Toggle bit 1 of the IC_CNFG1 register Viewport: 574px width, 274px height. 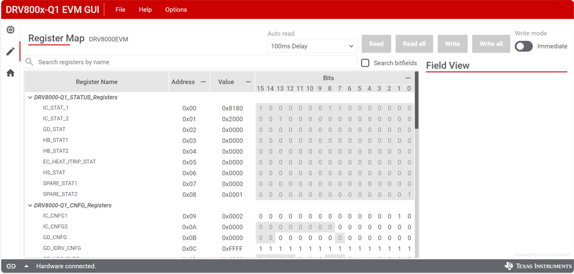coord(400,217)
